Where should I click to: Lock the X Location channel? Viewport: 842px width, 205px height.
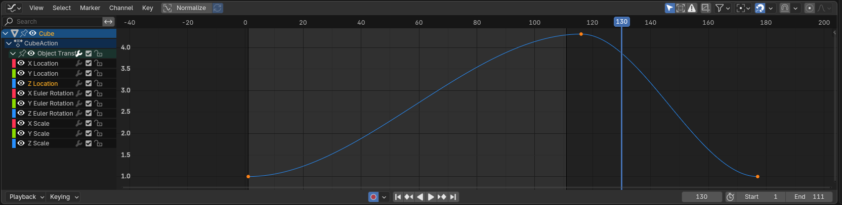pos(99,63)
